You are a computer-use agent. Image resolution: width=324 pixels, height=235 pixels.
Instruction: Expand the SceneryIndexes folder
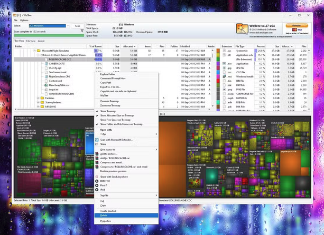click(38, 102)
